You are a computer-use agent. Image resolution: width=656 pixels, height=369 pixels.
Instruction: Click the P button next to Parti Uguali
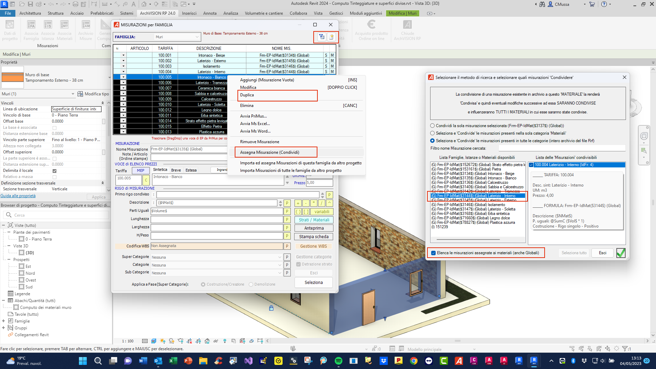point(287,211)
